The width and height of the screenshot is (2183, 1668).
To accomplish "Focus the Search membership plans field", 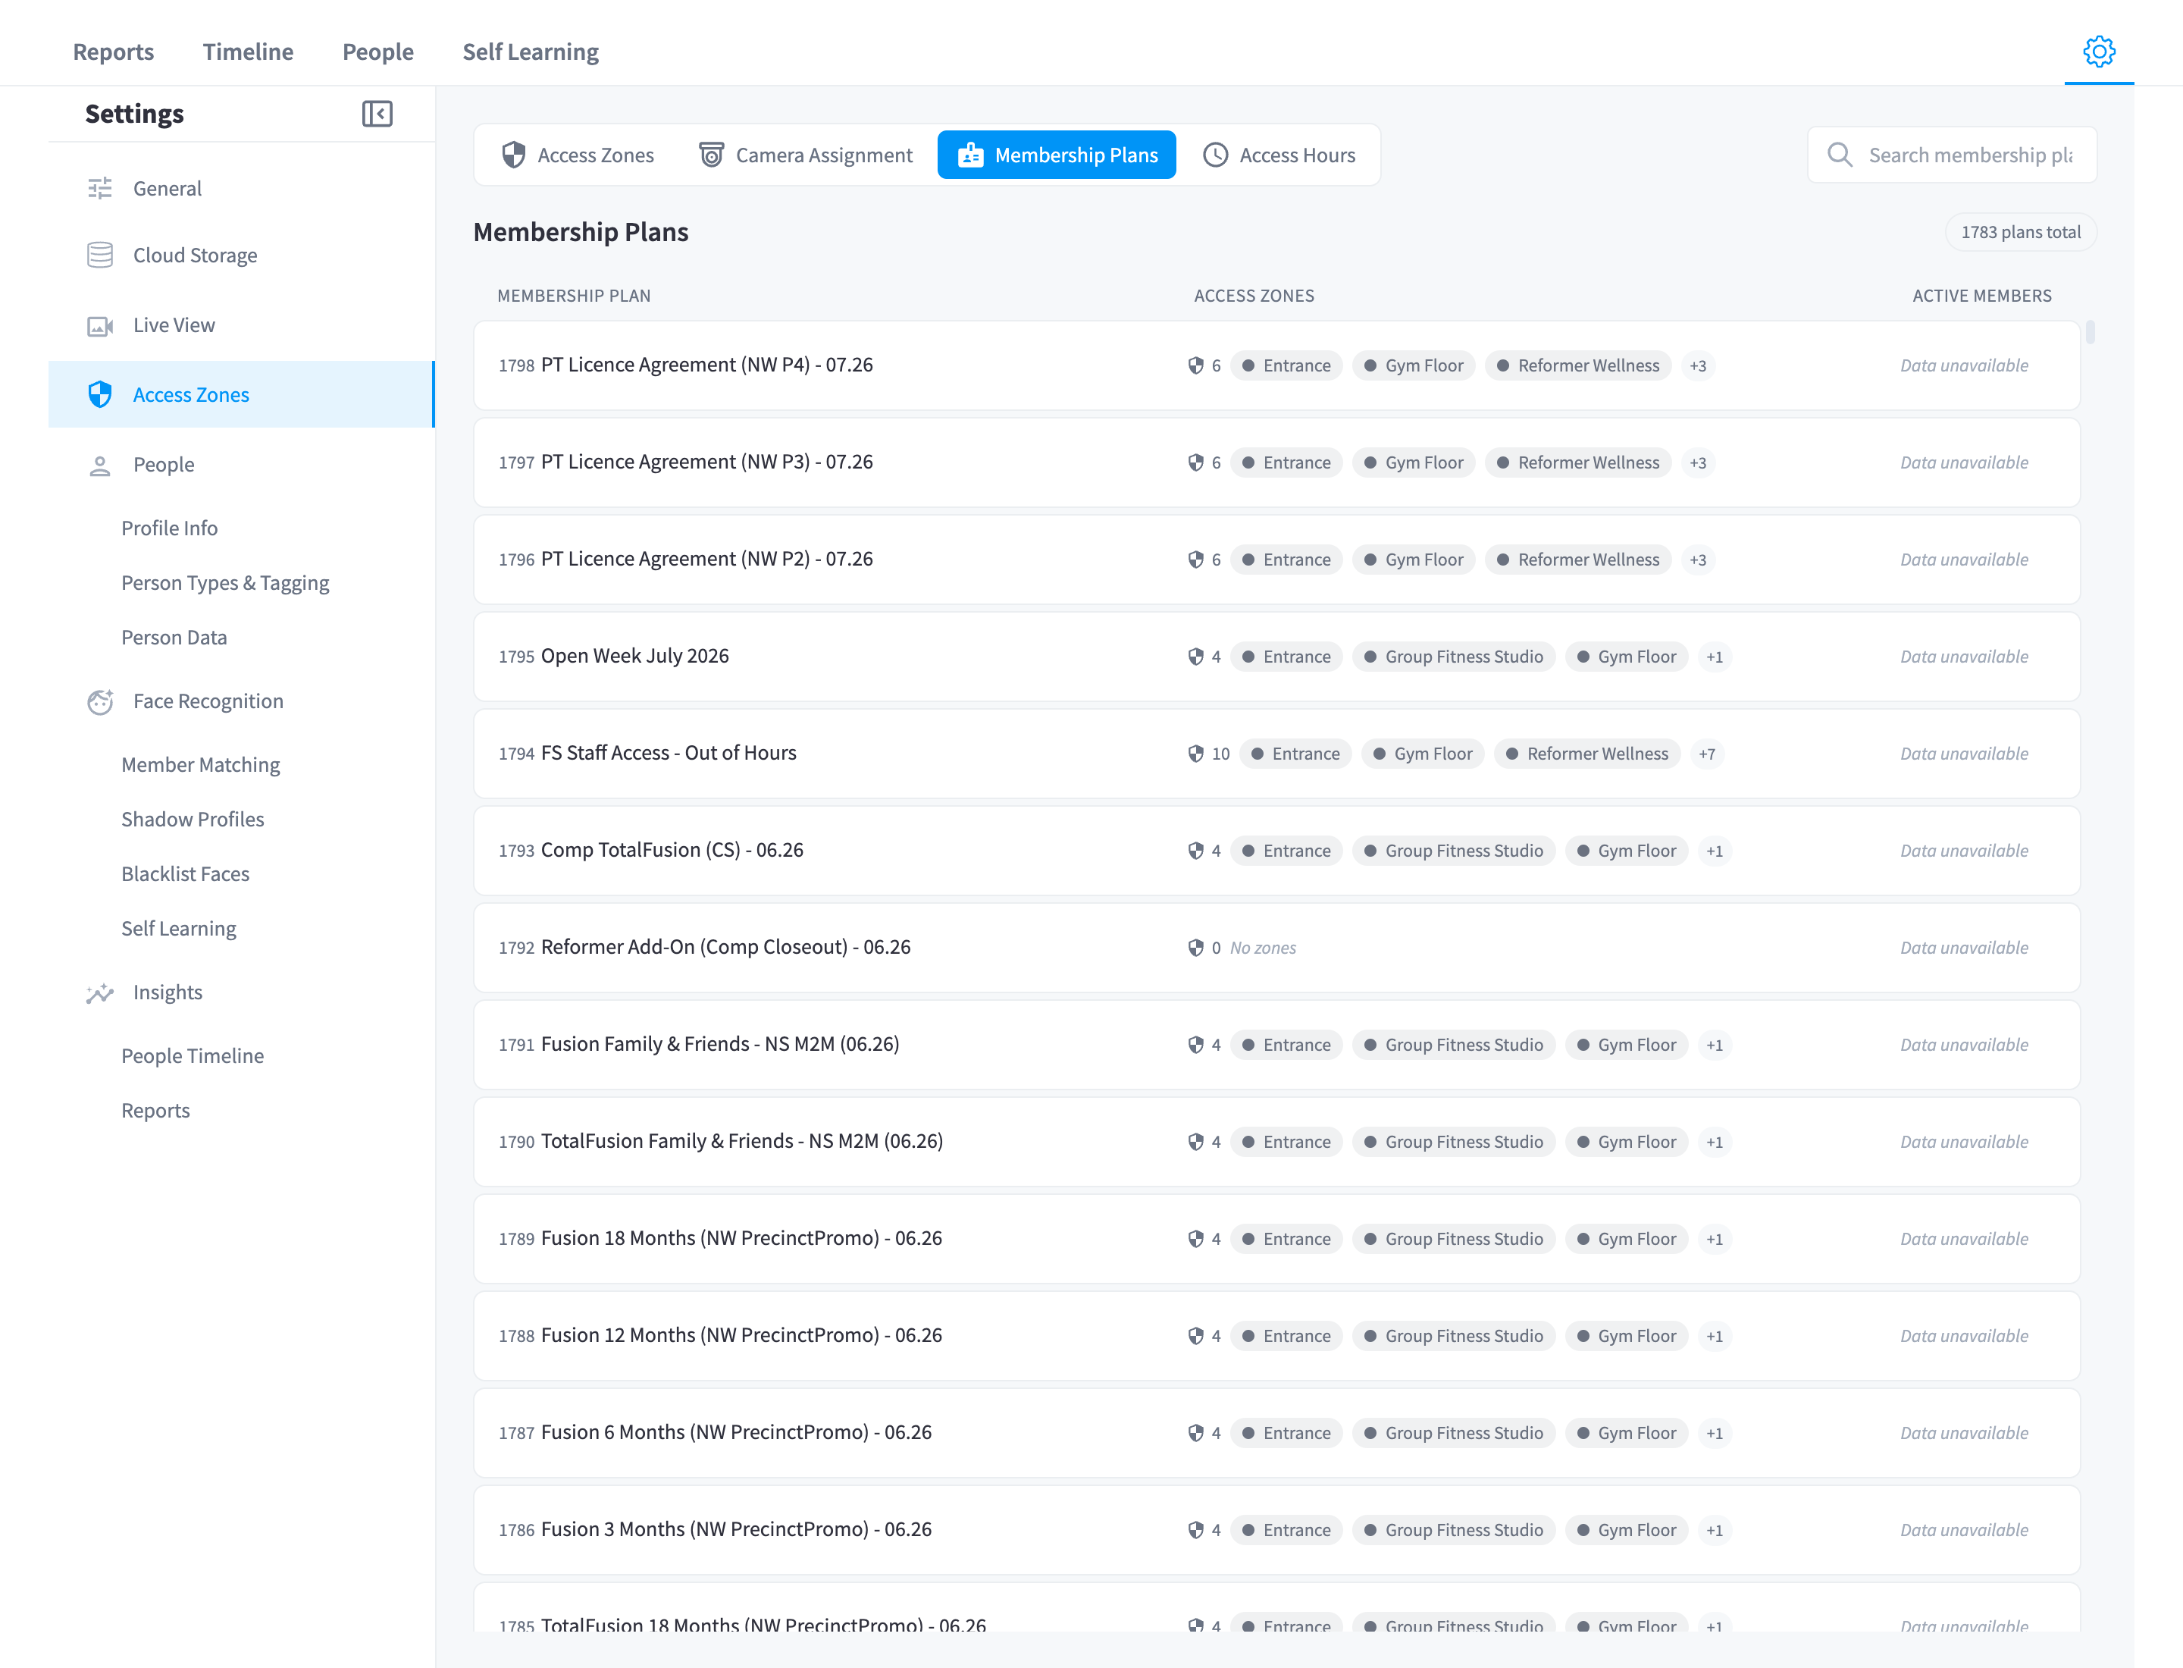I will click(1952, 155).
